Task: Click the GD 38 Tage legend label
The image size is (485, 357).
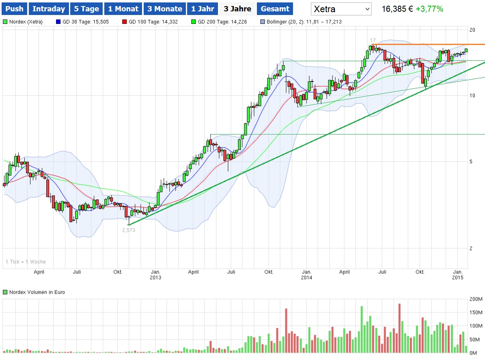Action: click(x=85, y=22)
